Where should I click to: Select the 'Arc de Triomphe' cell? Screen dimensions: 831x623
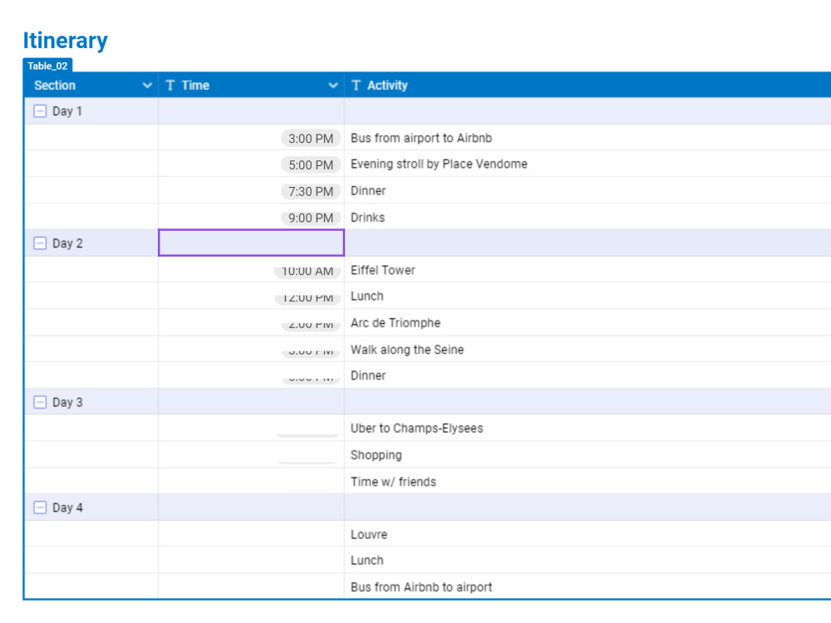[588, 322]
